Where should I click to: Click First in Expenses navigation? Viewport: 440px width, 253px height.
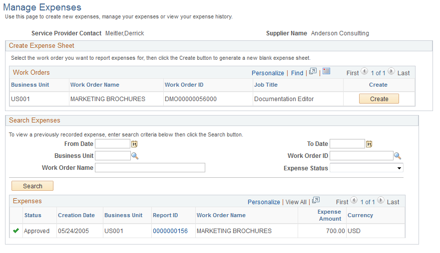pos(342,202)
